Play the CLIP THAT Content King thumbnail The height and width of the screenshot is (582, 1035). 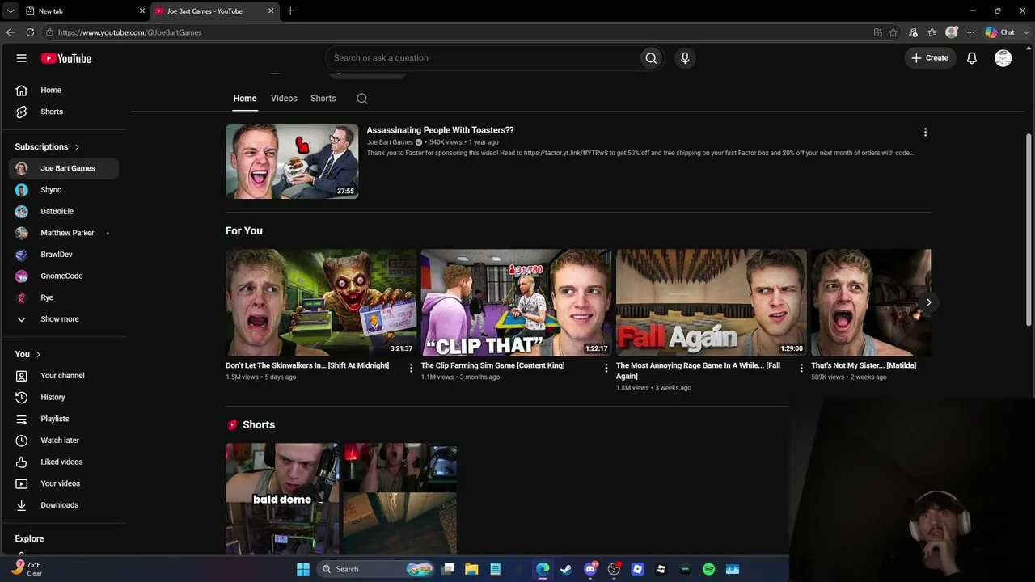click(x=516, y=302)
